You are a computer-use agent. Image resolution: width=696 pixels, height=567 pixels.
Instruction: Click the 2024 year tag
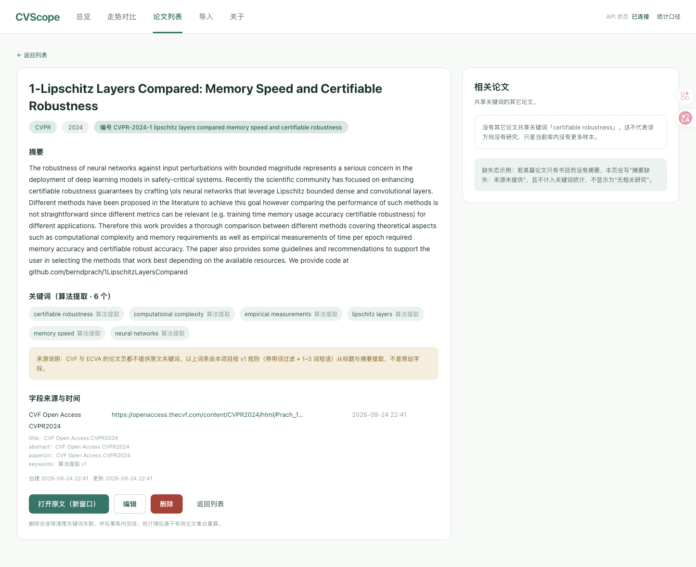tap(76, 128)
